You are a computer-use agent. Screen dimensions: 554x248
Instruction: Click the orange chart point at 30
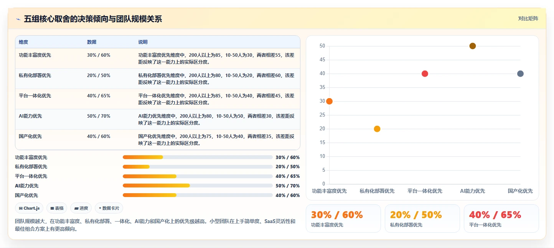tap(329, 101)
